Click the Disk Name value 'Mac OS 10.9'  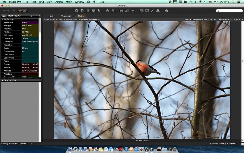tap(27, 35)
